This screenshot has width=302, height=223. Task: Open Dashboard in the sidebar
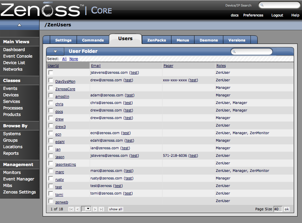(14, 50)
